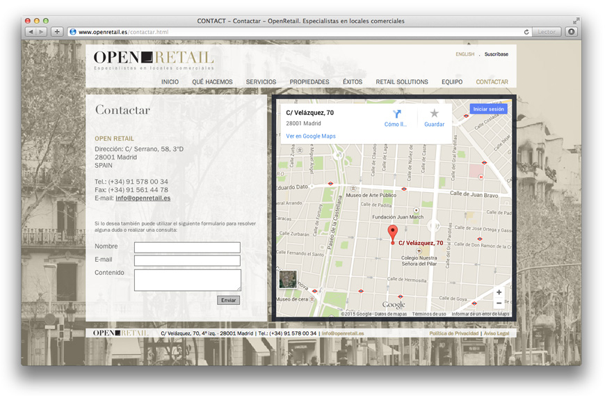
Task: Save place with the Guardar star icon
Action: pyautogui.click(x=435, y=113)
